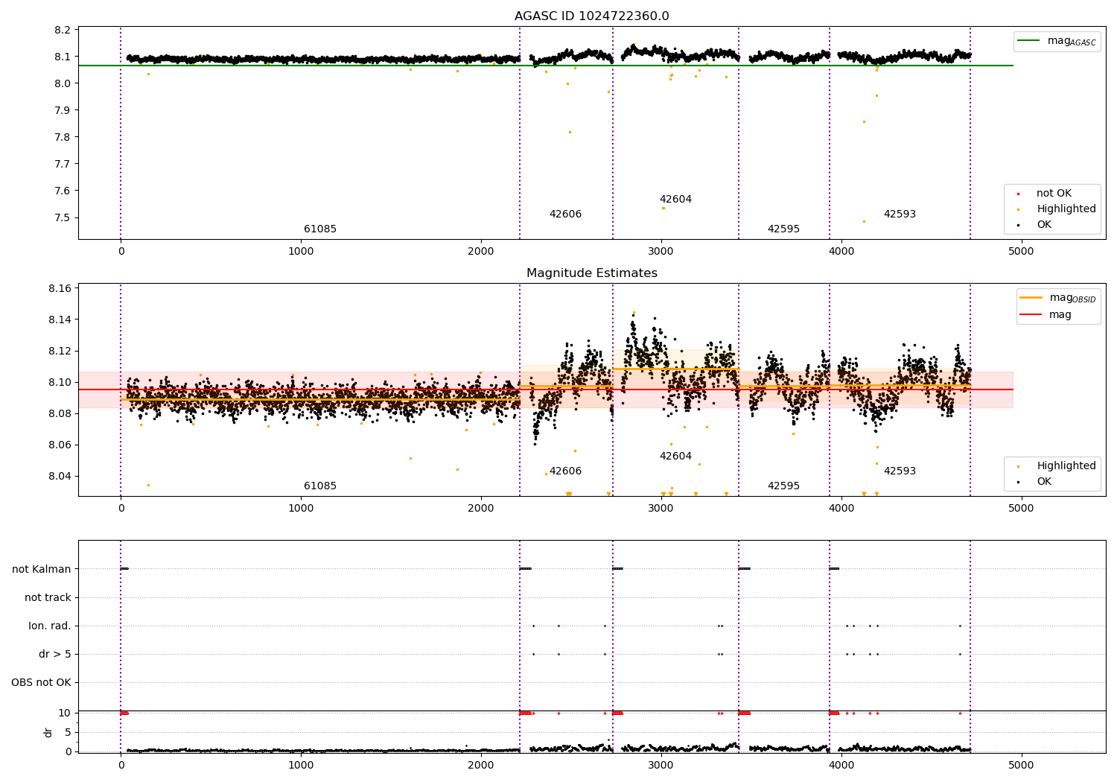Click the orange line swatch beside mag OBSID
Image resolution: width=1117 pixels, height=782 pixels.
point(1031,298)
